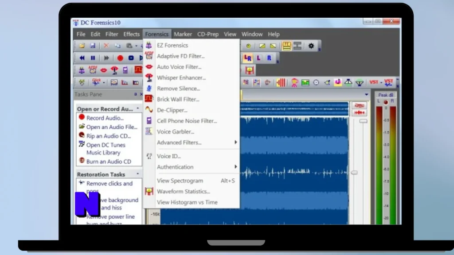Open the Help menu

274,34
